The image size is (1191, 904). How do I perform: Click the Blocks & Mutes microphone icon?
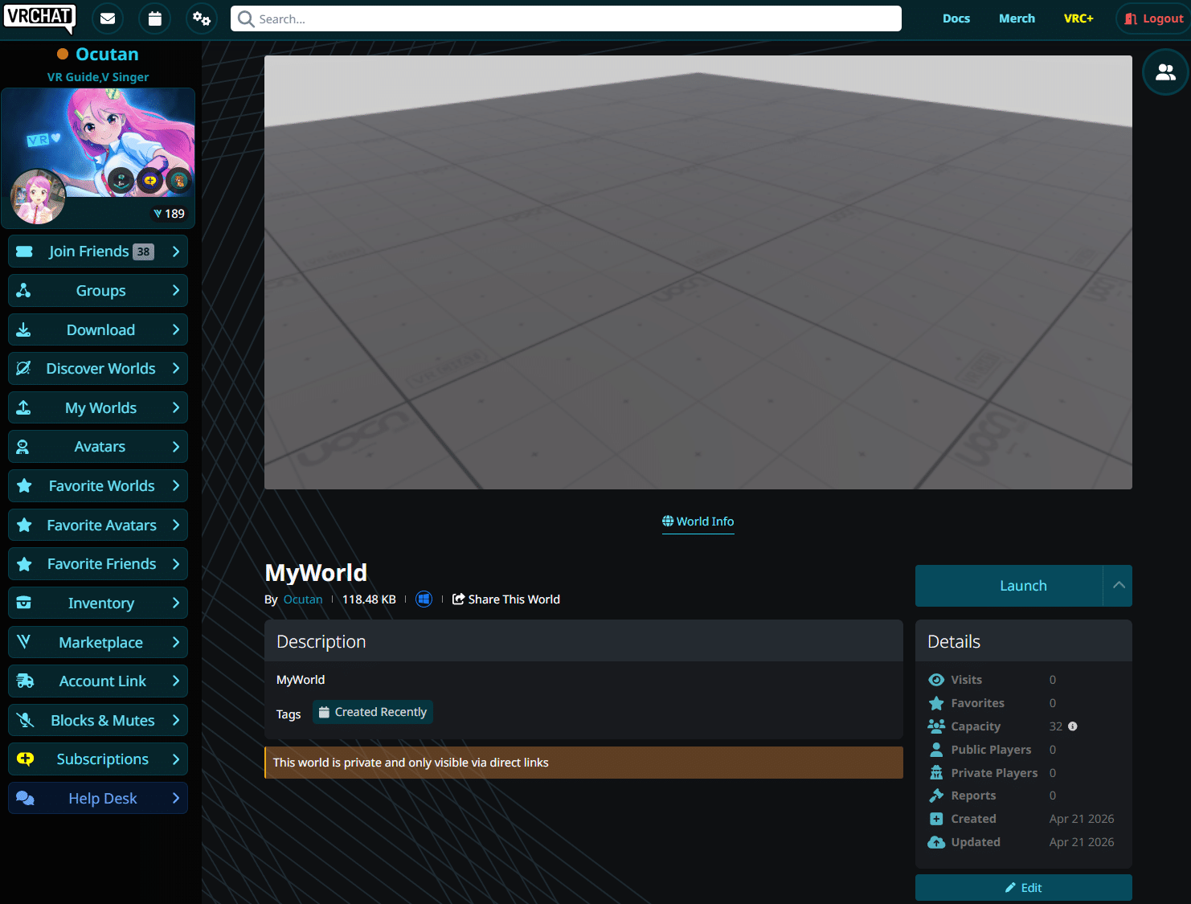click(x=26, y=720)
